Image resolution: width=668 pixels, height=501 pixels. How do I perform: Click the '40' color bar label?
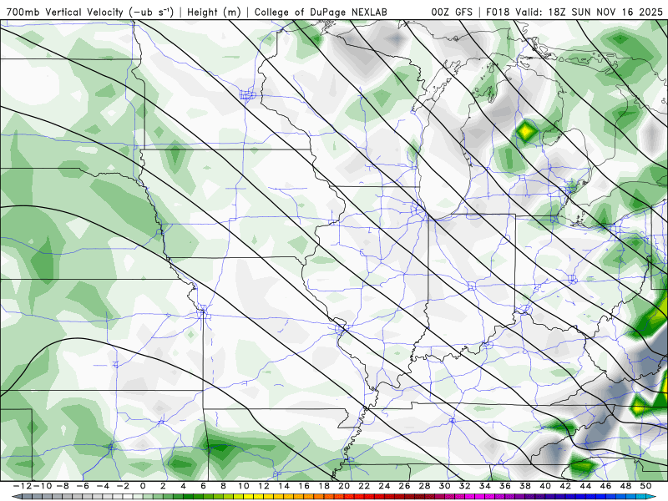(x=545, y=486)
